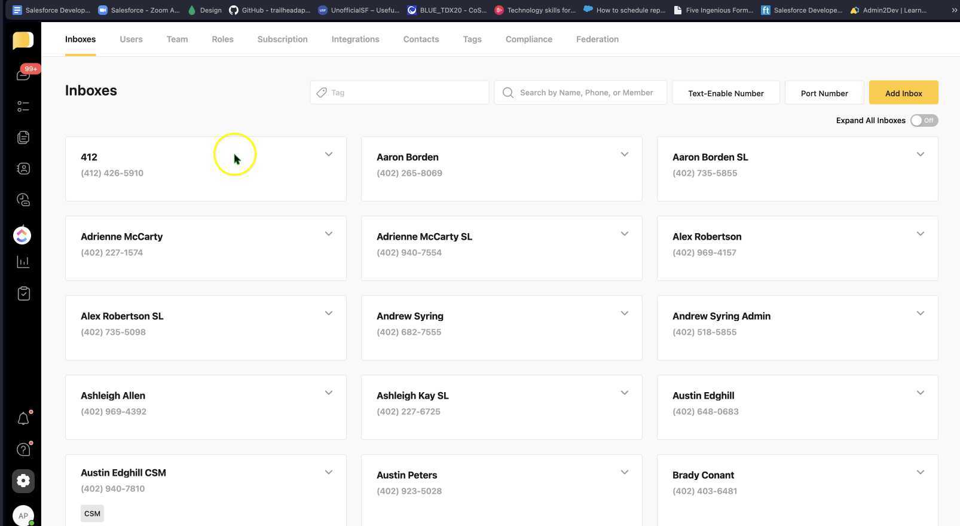The height and width of the screenshot is (526, 960).
Task: Expand the Aaron Borden SL inbox chevron
Action: pos(921,154)
